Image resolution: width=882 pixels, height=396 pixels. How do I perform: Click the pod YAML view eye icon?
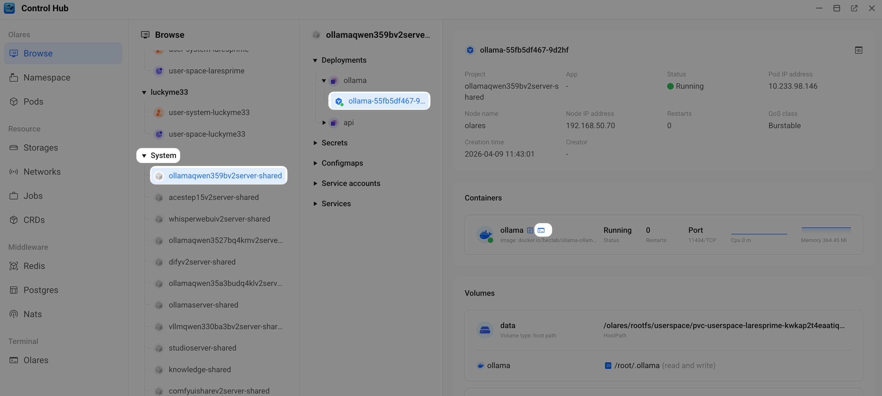pos(858,50)
